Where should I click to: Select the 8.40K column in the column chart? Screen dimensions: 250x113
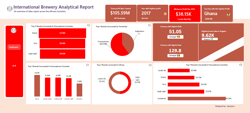pos(48,87)
